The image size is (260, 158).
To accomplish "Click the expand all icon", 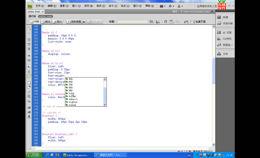I will tap(29, 49).
